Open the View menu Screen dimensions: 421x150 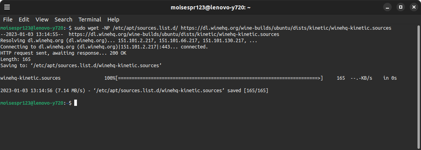pos(42,20)
